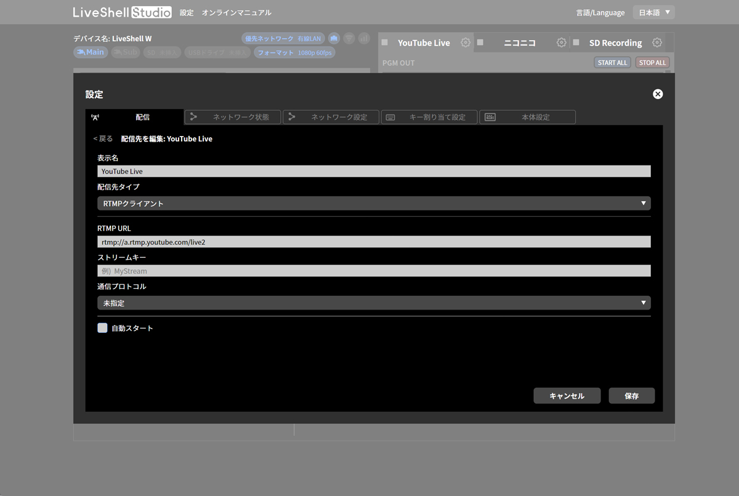Open the 設定 menu in the header
Viewport: 739px width, 496px height.
point(187,12)
